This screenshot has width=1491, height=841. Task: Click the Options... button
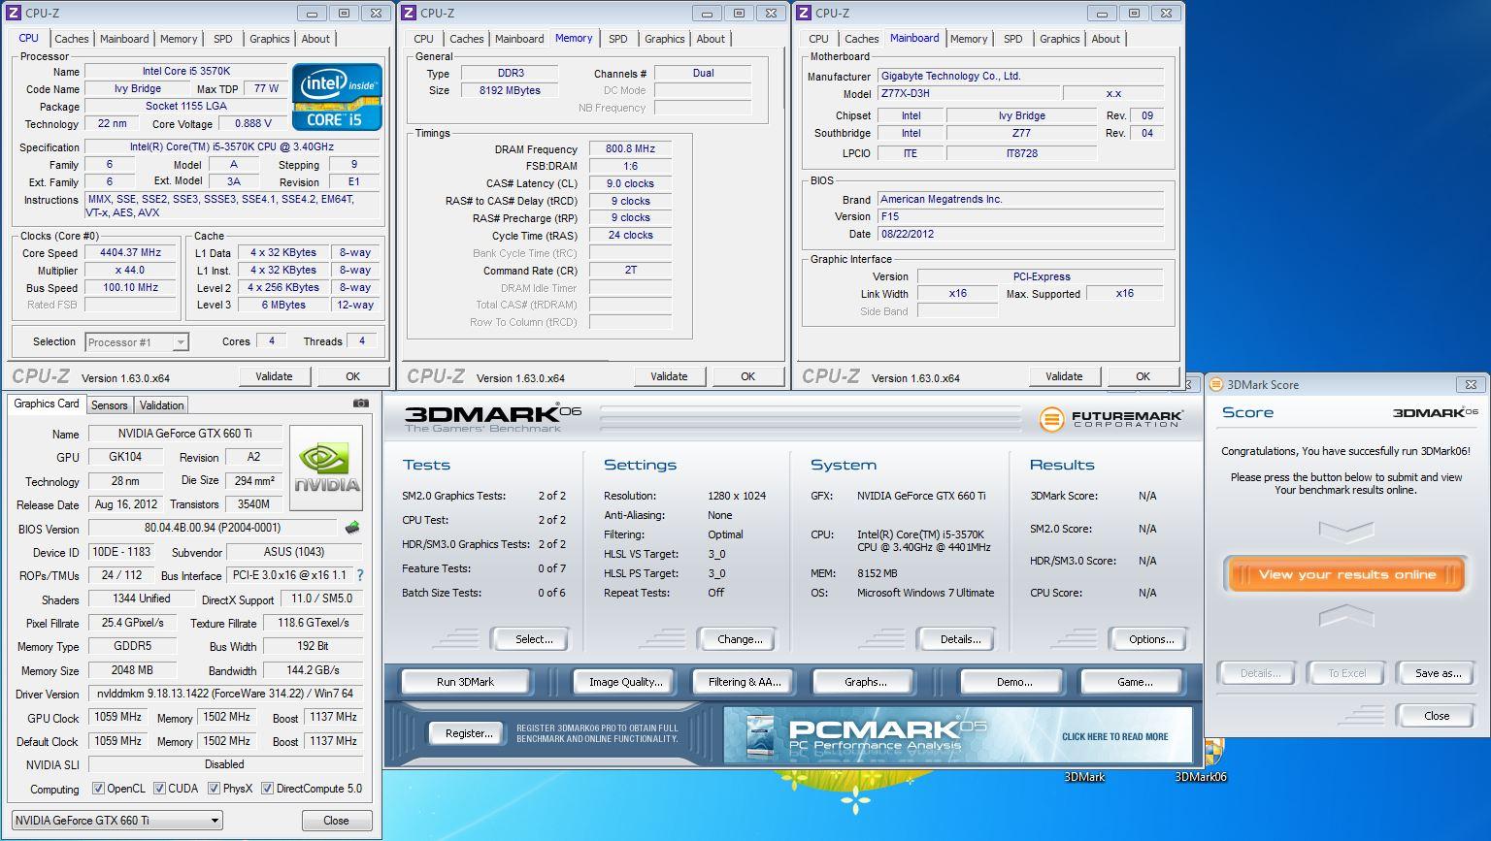point(1151,639)
